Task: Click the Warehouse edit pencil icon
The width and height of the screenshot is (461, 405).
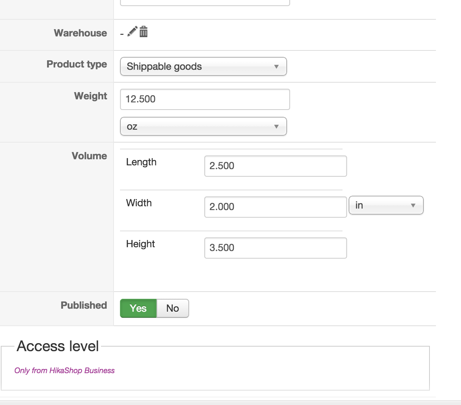Action: 132,31
